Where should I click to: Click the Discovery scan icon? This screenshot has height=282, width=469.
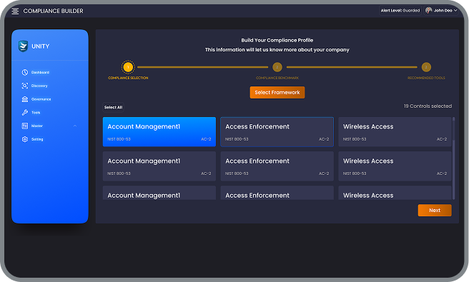[x=25, y=86]
